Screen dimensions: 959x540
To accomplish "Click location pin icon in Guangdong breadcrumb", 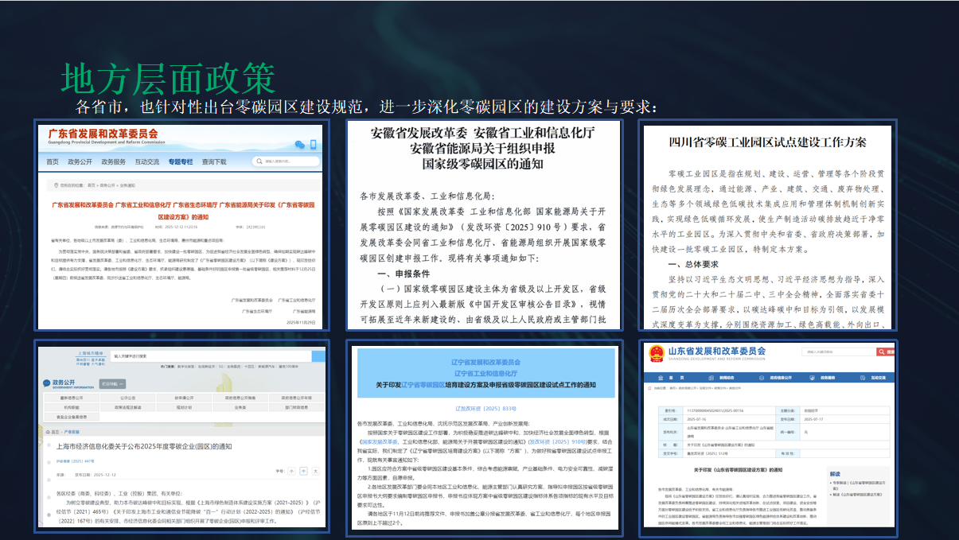I will (56, 185).
